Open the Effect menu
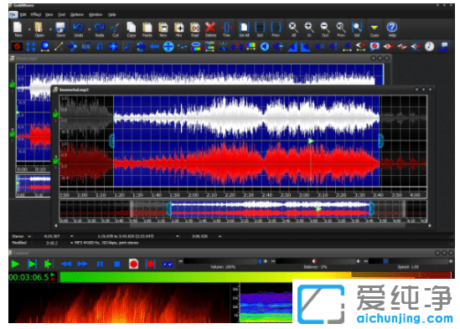 coord(36,14)
